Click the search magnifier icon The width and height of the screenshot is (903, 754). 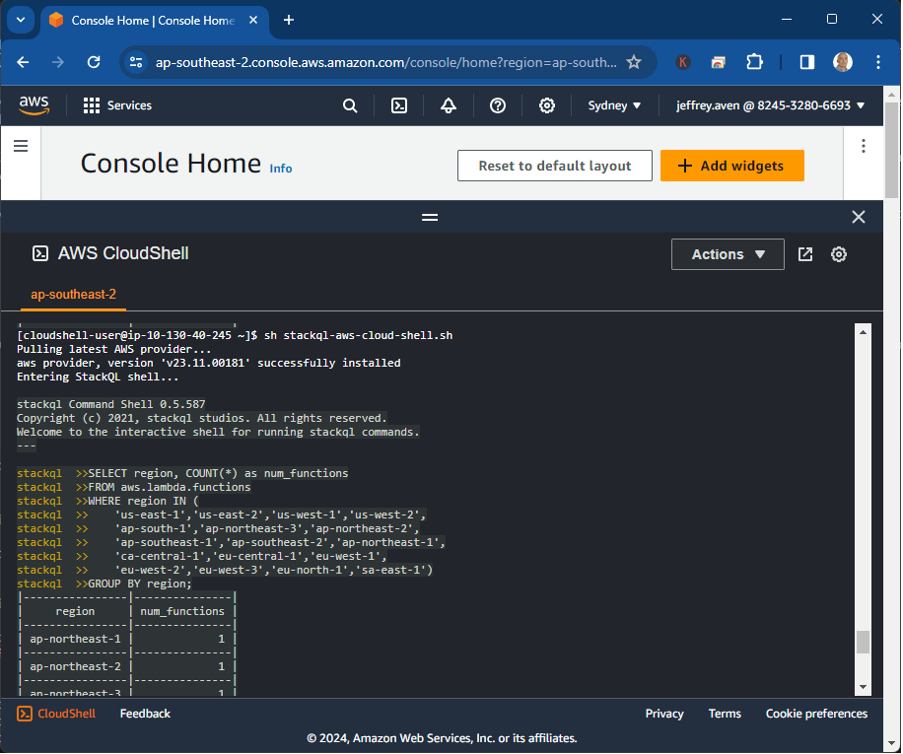(349, 105)
